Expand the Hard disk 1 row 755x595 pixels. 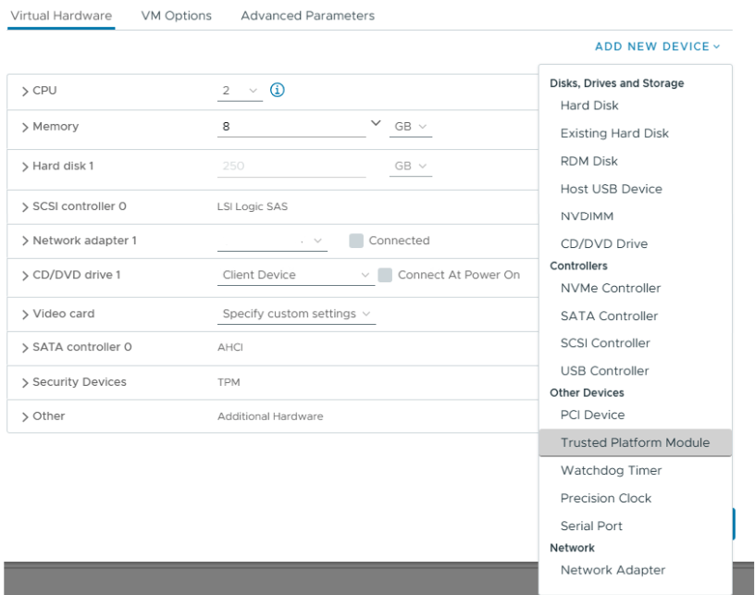point(24,167)
